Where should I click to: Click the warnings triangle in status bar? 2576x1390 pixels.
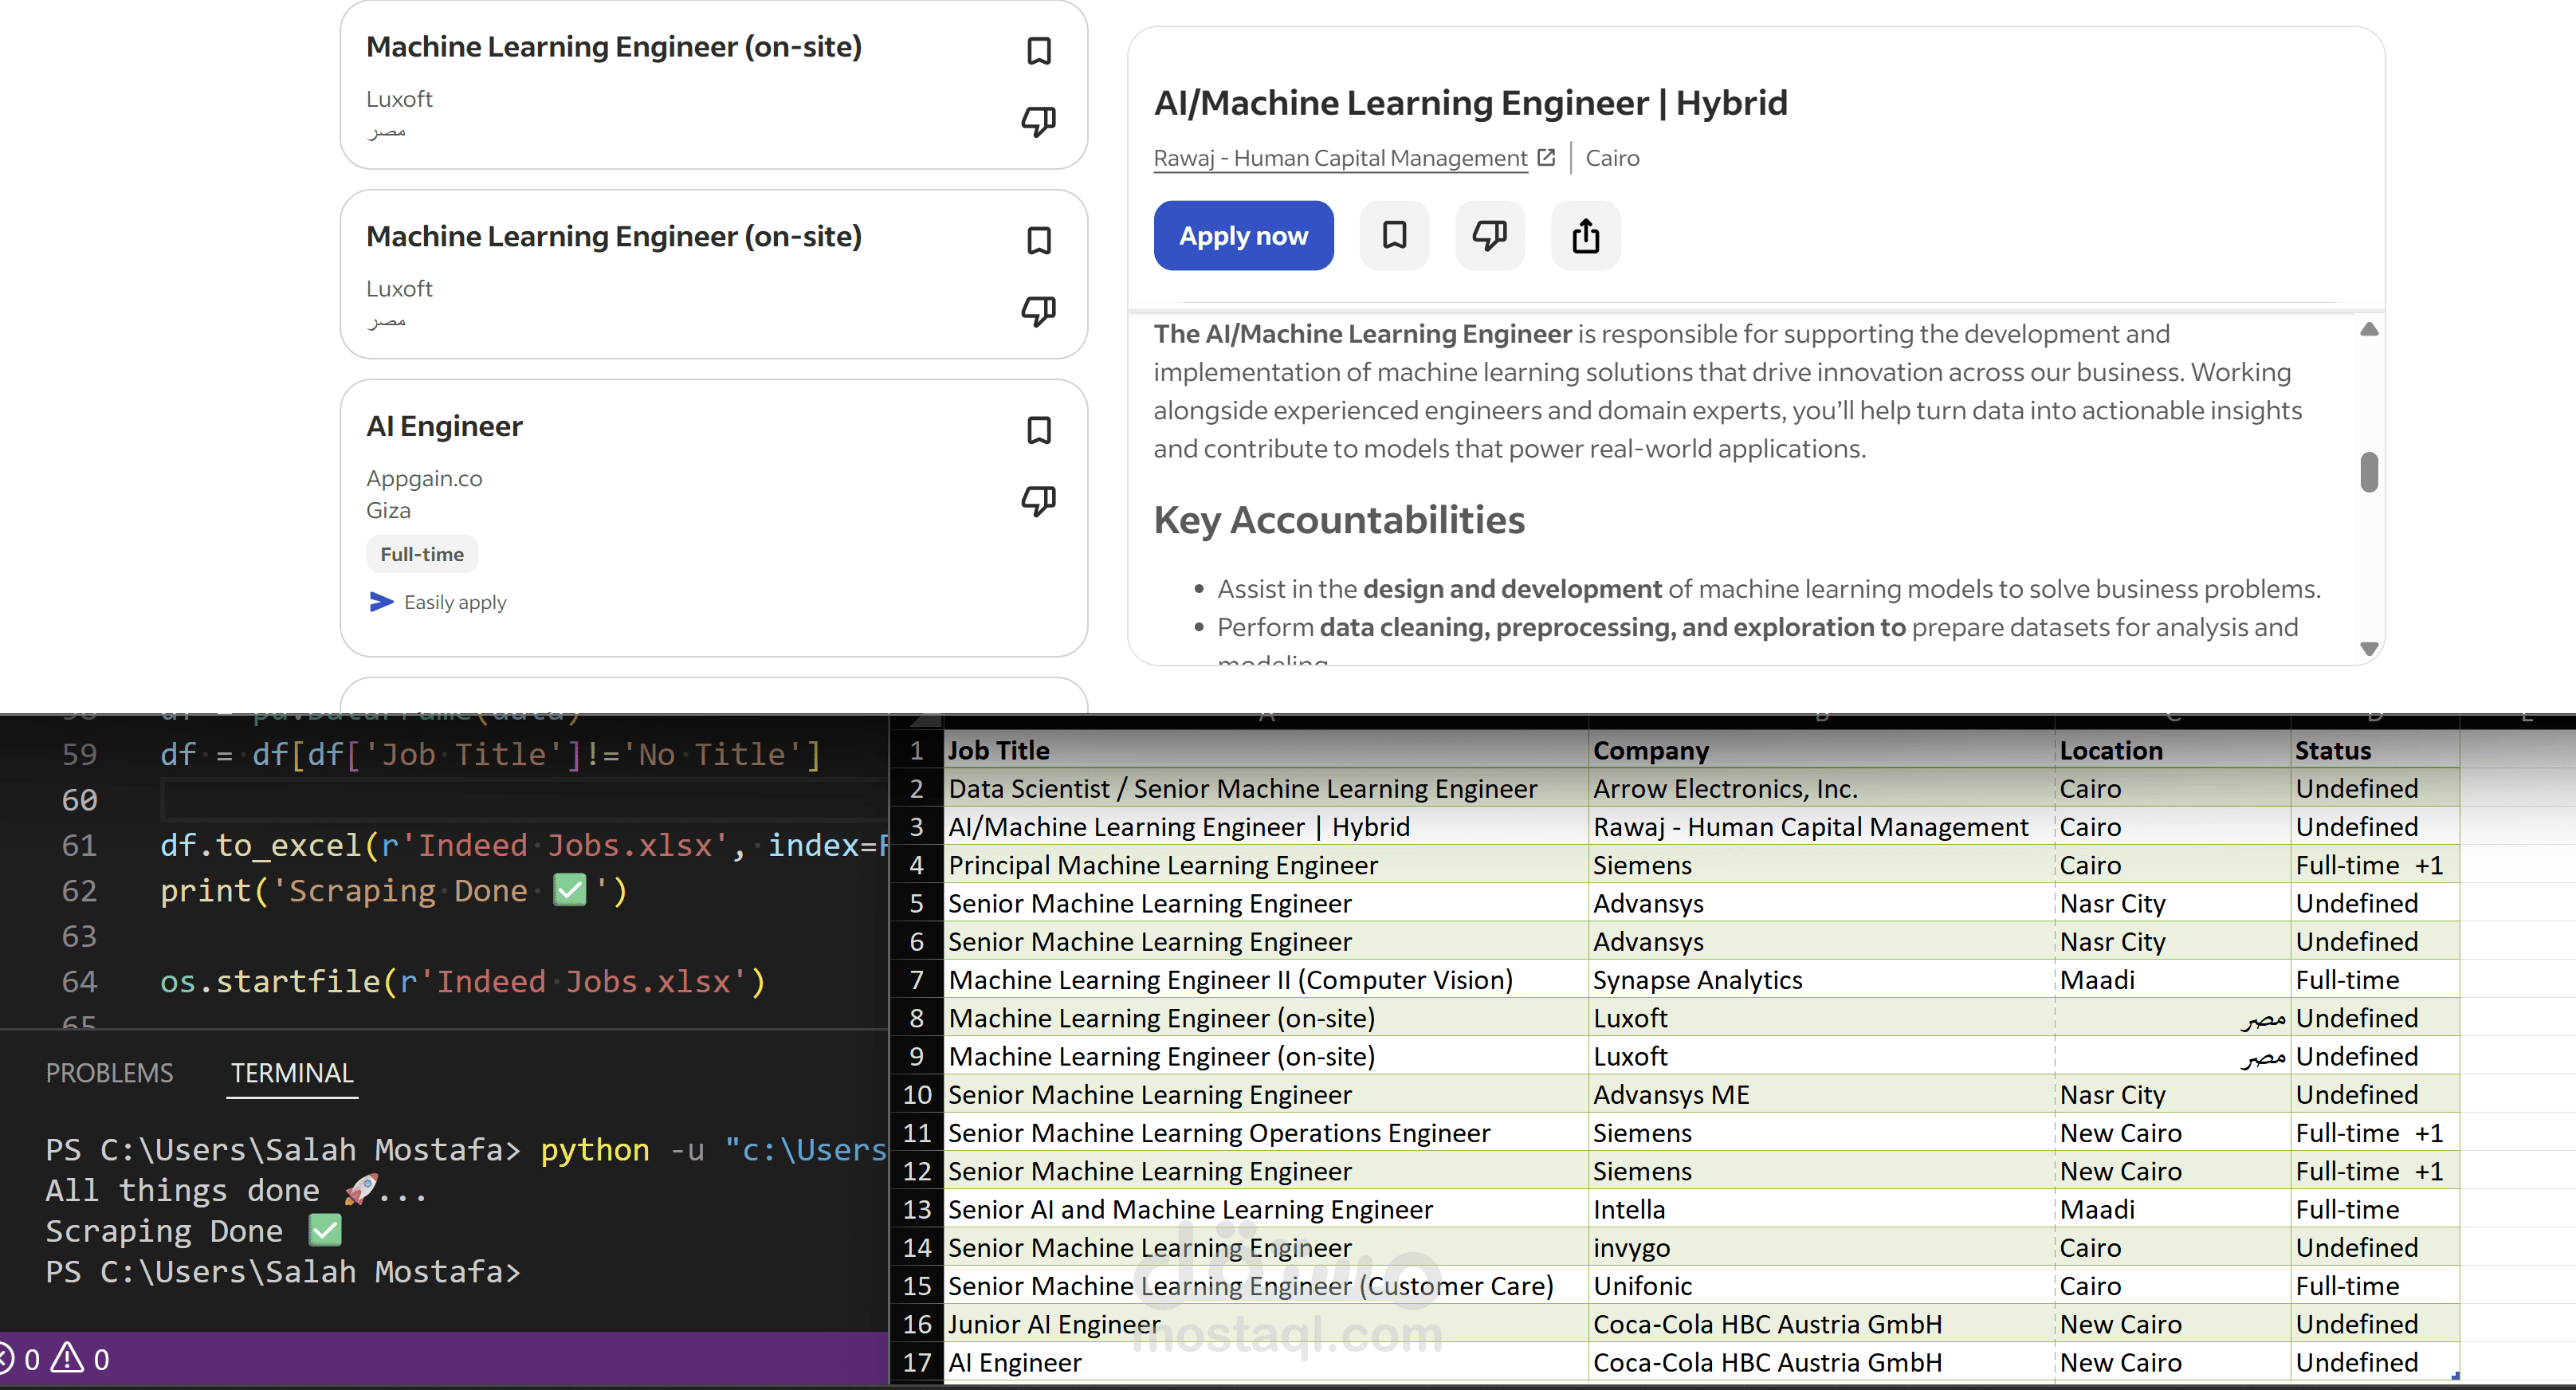click(66, 1359)
